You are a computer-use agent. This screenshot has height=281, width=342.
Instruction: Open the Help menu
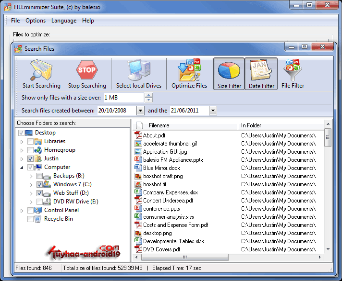click(x=88, y=21)
